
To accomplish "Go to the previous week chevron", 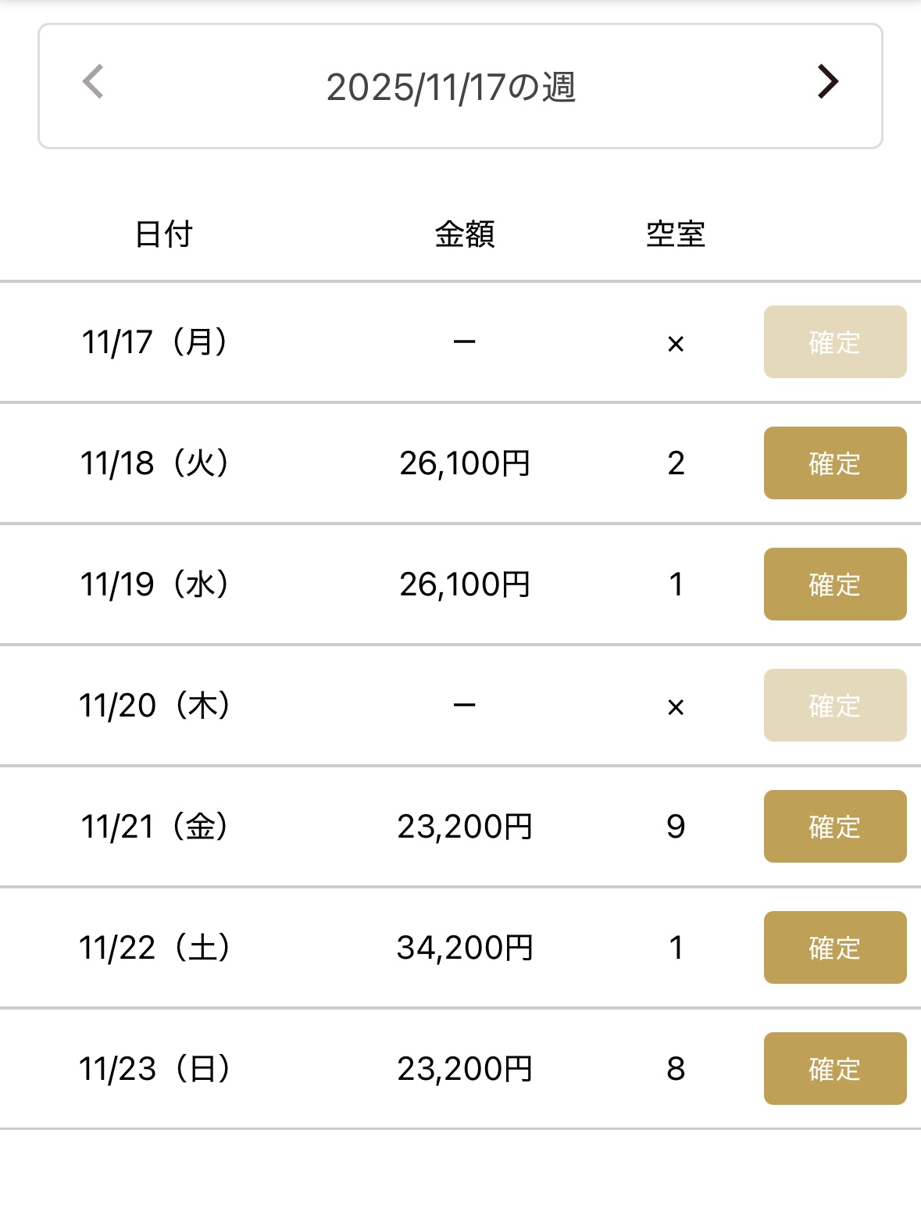I will [x=93, y=82].
